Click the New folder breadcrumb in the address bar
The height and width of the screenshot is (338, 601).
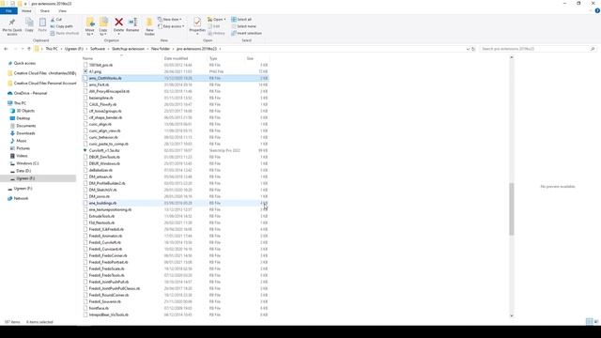pyautogui.click(x=161, y=49)
